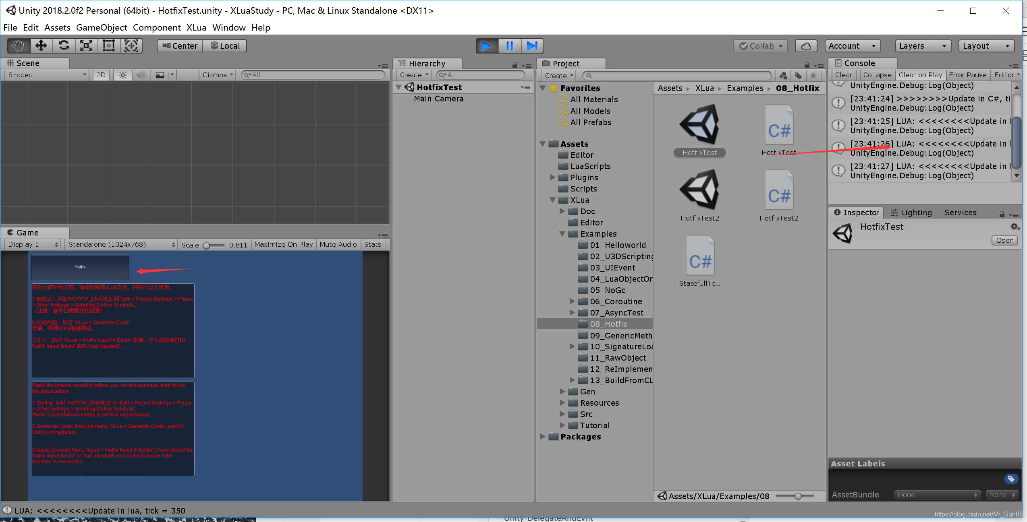
Task: Enable Error Pause in Console
Action: tap(967, 75)
